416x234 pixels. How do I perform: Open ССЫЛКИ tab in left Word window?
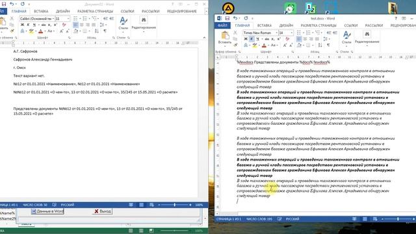pos(127,11)
